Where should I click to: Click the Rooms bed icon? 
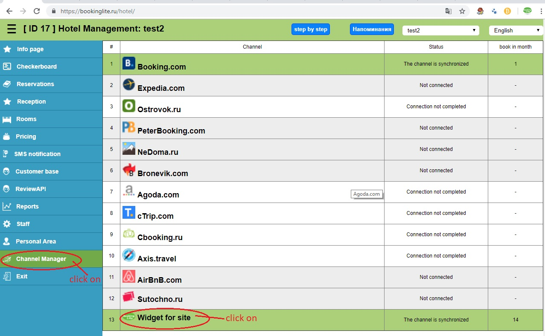[x=7, y=119]
